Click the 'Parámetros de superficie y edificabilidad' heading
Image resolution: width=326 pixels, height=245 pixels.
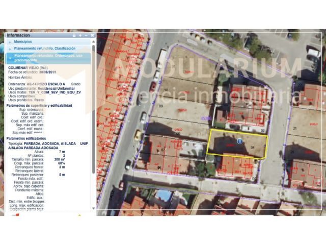click(39, 106)
